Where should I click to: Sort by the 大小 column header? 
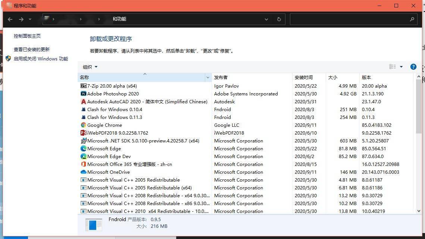pos(343,78)
